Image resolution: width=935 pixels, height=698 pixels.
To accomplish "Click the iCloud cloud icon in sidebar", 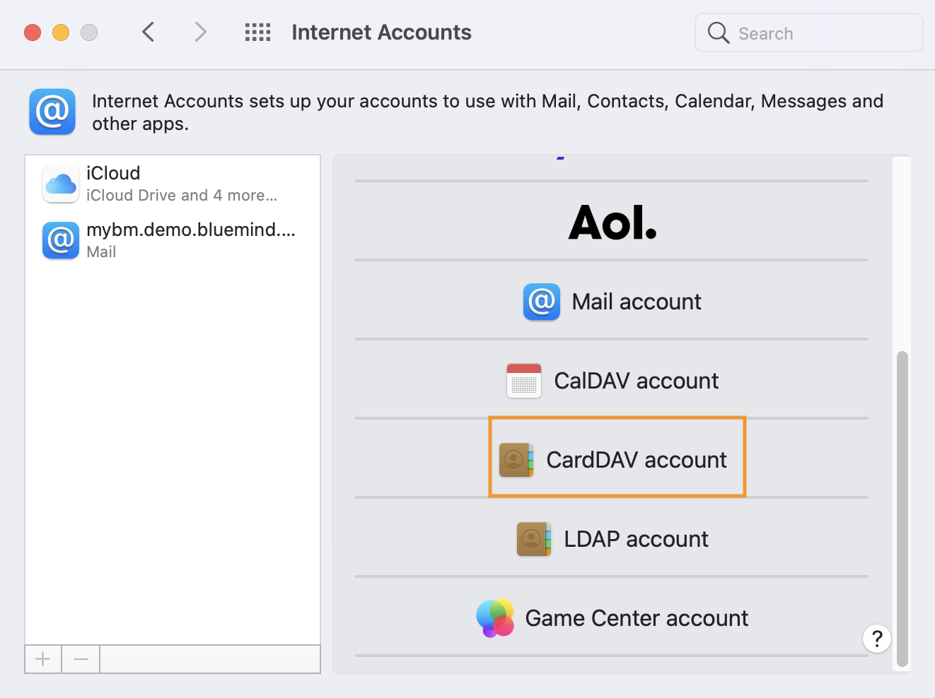I will [x=61, y=184].
